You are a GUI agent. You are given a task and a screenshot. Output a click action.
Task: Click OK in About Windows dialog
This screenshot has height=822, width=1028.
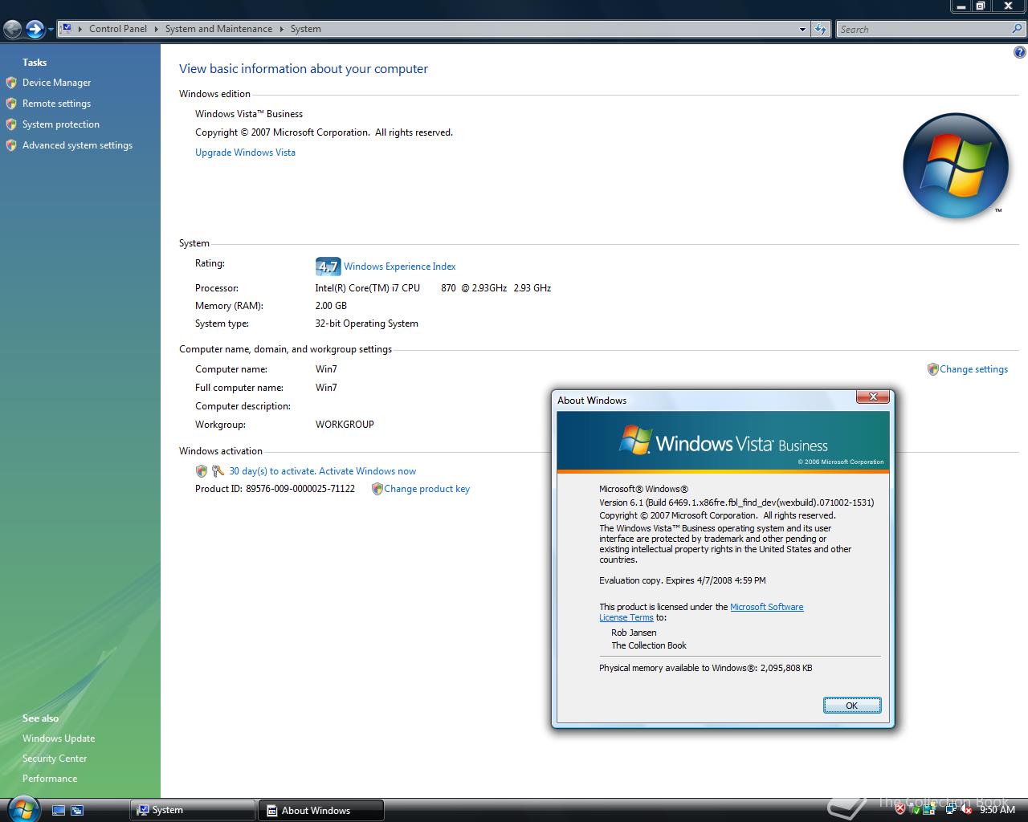click(852, 706)
